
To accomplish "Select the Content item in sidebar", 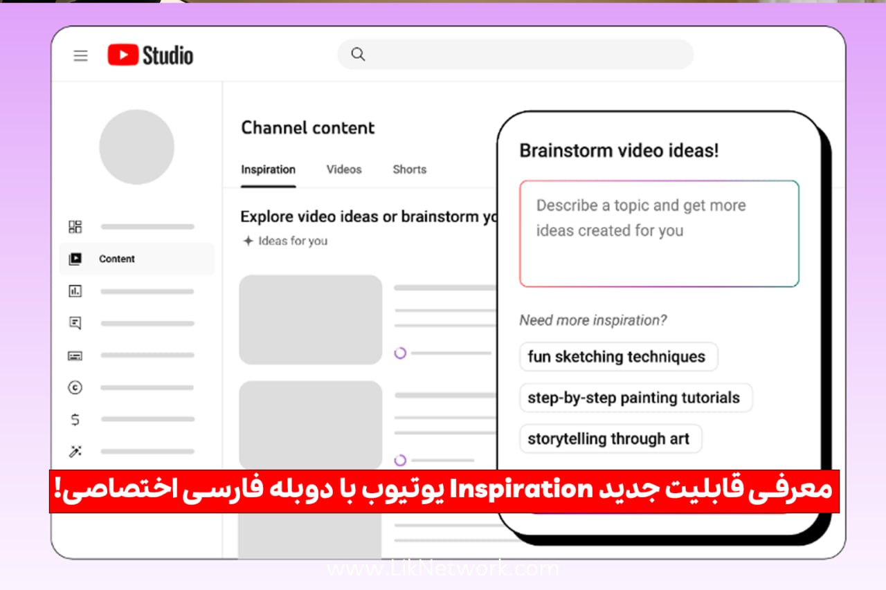I will tap(136, 259).
